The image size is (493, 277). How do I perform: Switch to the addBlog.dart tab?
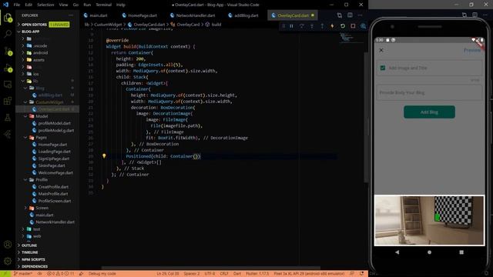pyautogui.click(x=243, y=15)
